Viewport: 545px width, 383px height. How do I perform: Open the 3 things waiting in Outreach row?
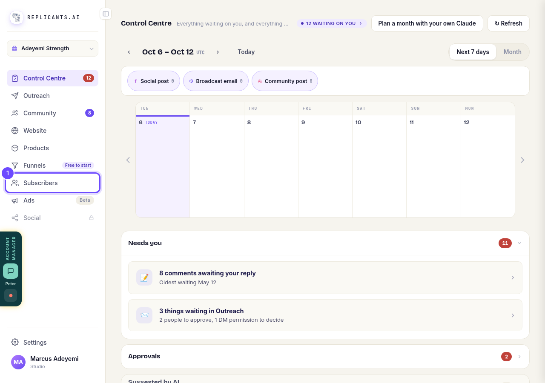[x=325, y=315]
